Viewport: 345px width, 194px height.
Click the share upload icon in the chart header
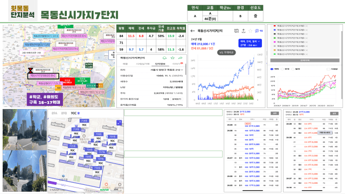click(x=244, y=31)
